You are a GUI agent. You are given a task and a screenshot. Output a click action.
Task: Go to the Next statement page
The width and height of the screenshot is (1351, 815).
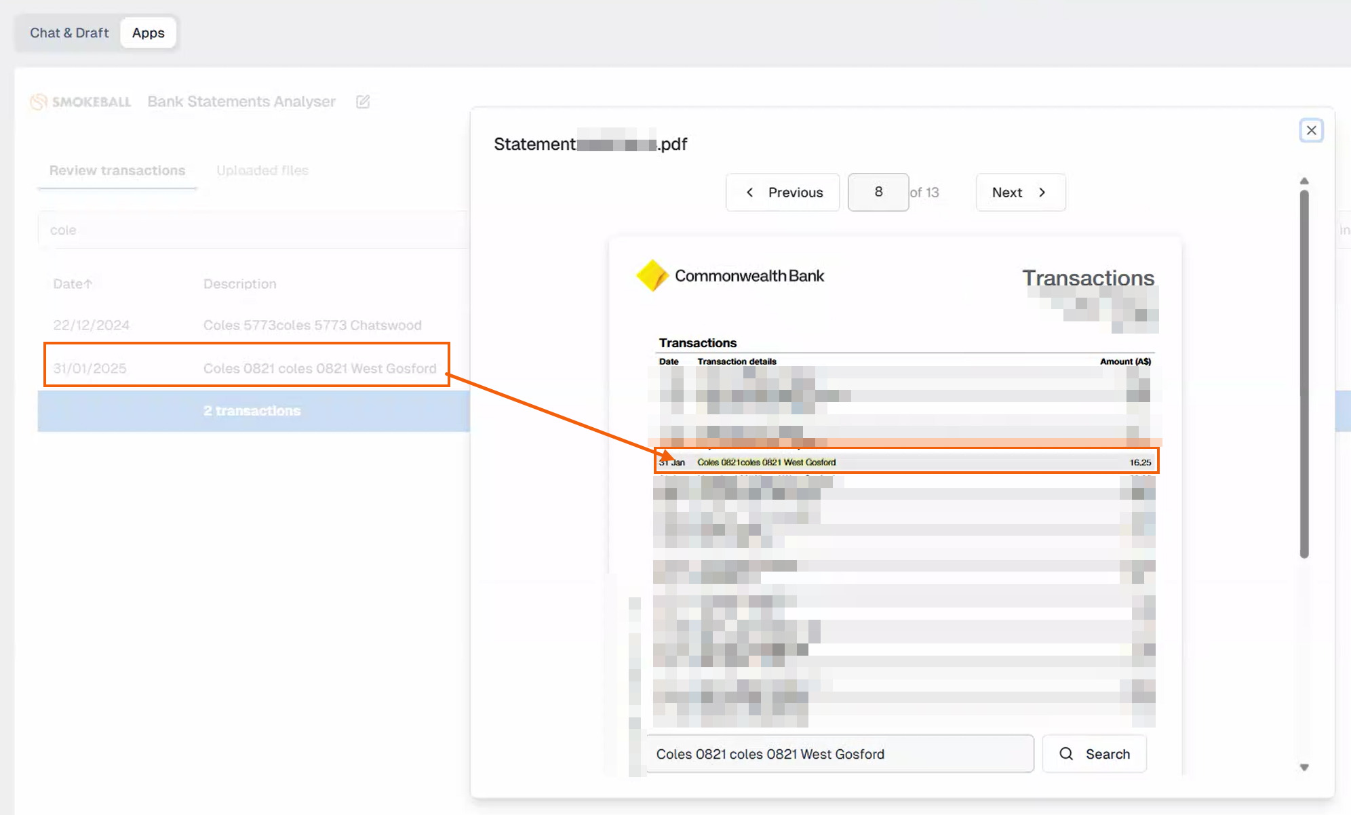click(x=1020, y=193)
